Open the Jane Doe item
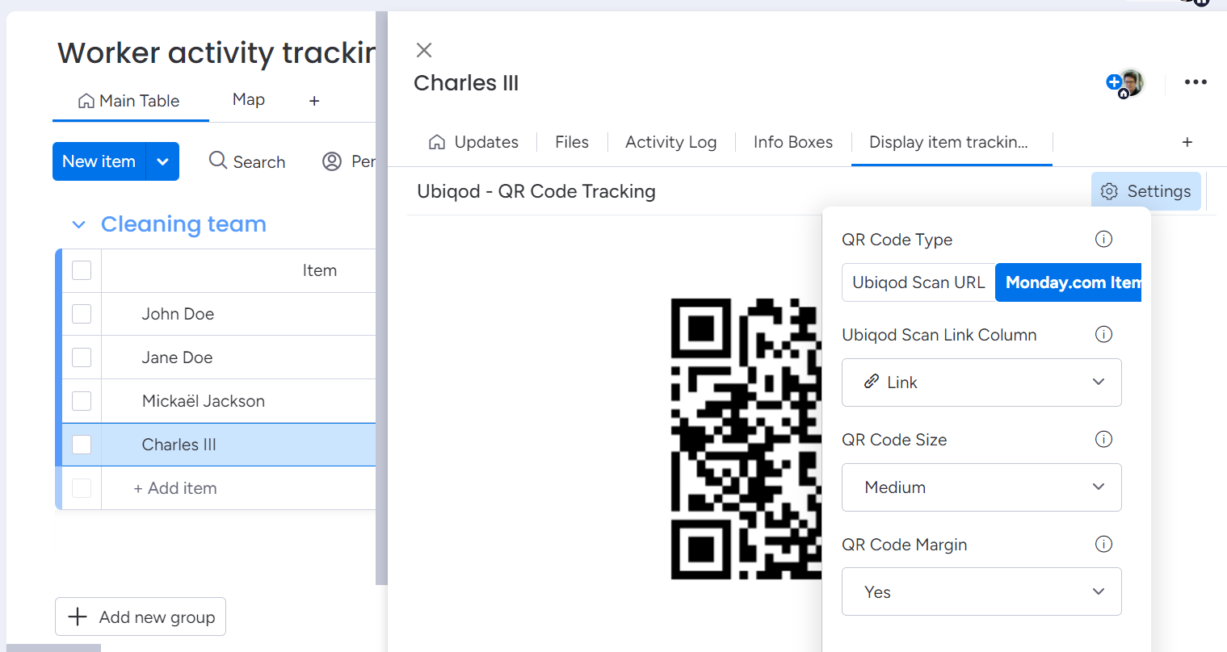This screenshot has height=652, width=1227. 177,357
